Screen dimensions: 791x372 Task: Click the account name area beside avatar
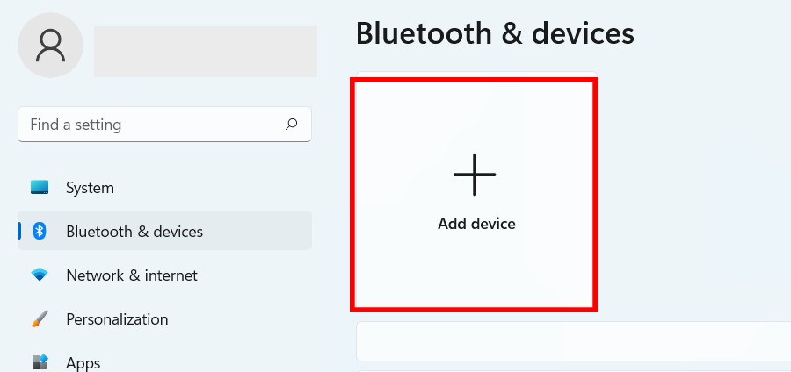206,52
